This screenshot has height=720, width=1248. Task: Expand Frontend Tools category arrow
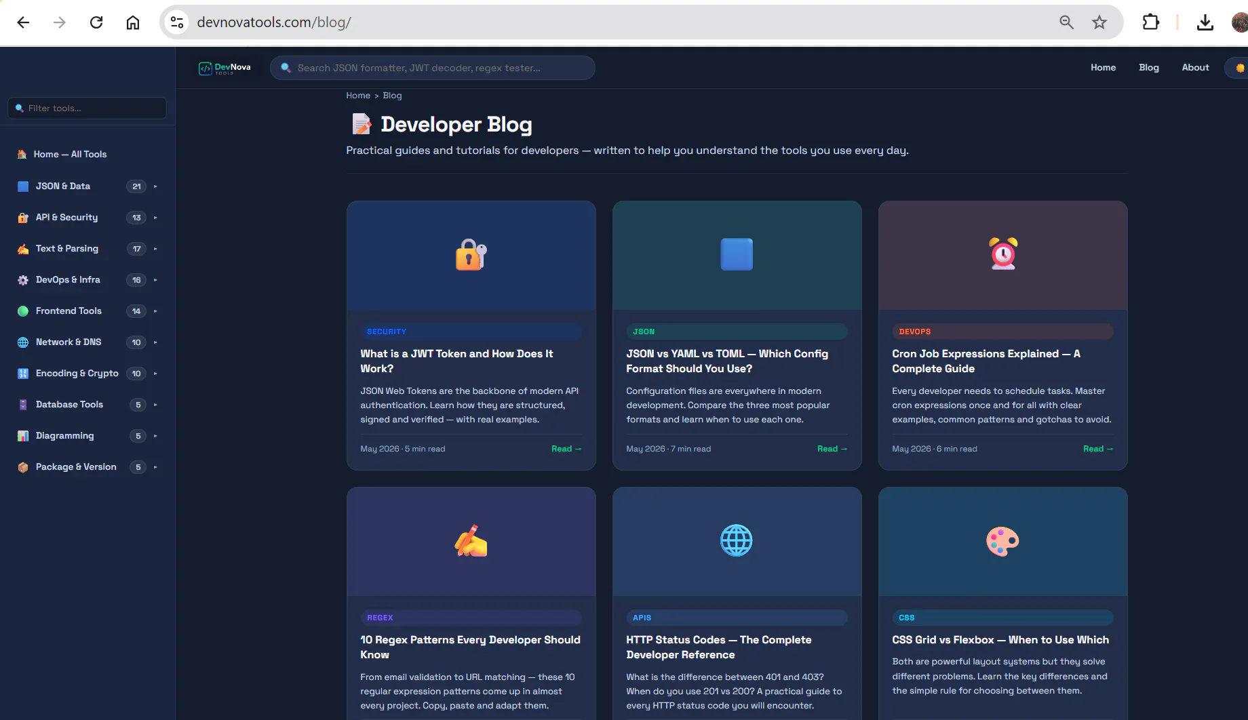(x=155, y=311)
